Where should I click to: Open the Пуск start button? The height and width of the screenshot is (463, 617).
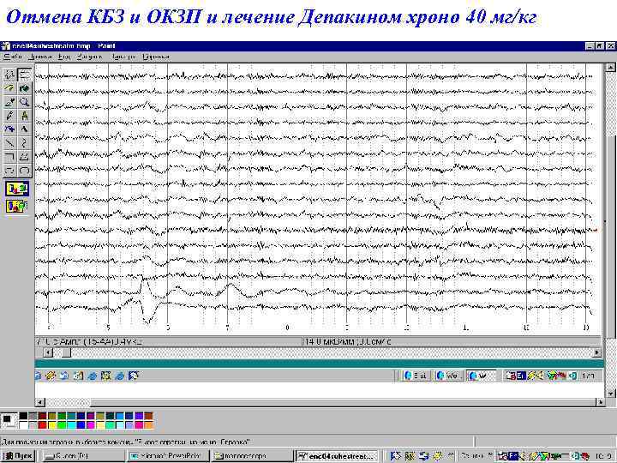click(19, 456)
